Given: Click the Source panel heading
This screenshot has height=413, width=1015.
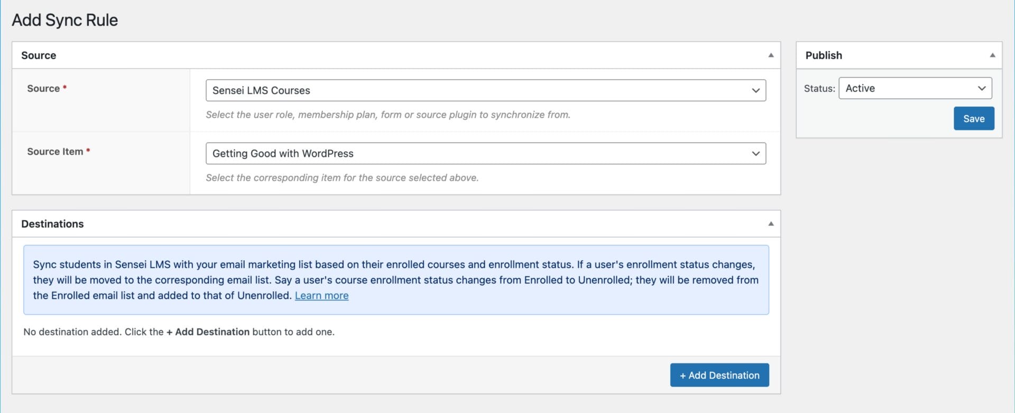Looking at the screenshot, I should tap(39, 55).
